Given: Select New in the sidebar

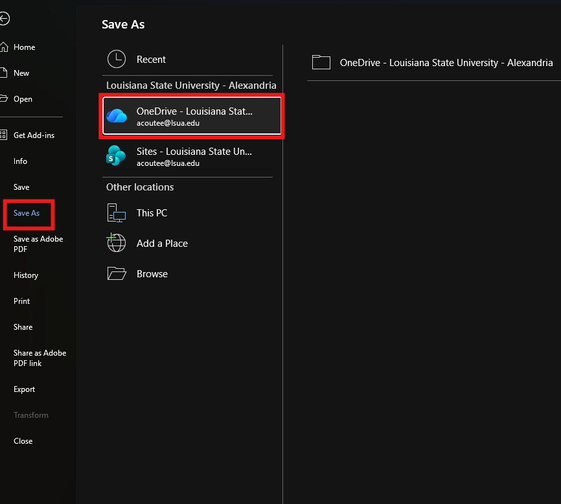Looking at the screenshot, I should pyautogui.click(x=21, y=73).
